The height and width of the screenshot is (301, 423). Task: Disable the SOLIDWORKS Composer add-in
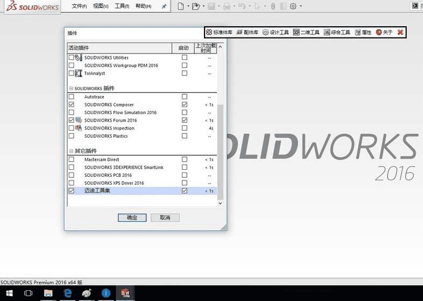(x=71, y=104)
